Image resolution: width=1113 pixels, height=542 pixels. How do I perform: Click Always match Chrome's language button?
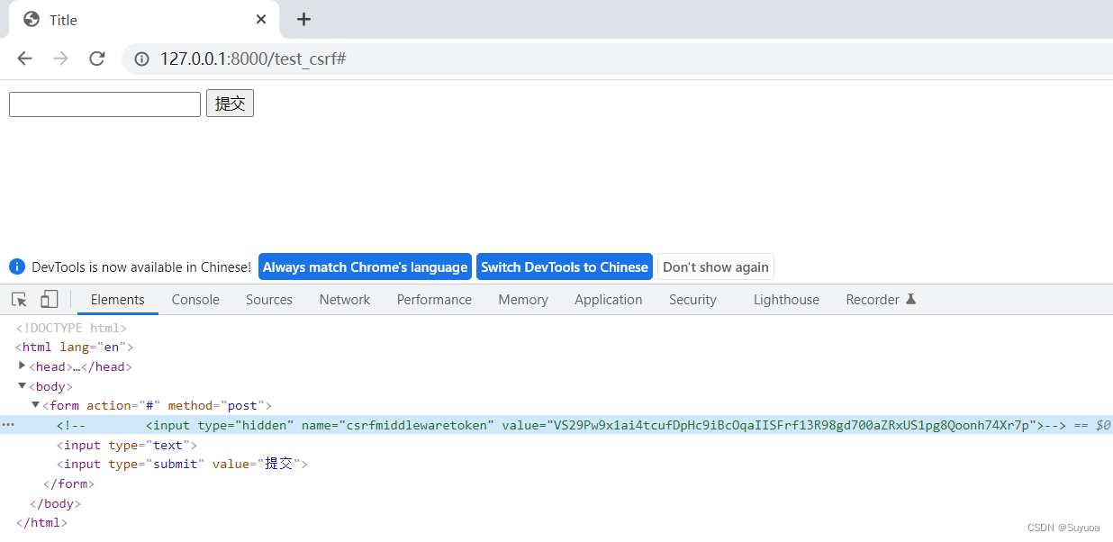365,266
